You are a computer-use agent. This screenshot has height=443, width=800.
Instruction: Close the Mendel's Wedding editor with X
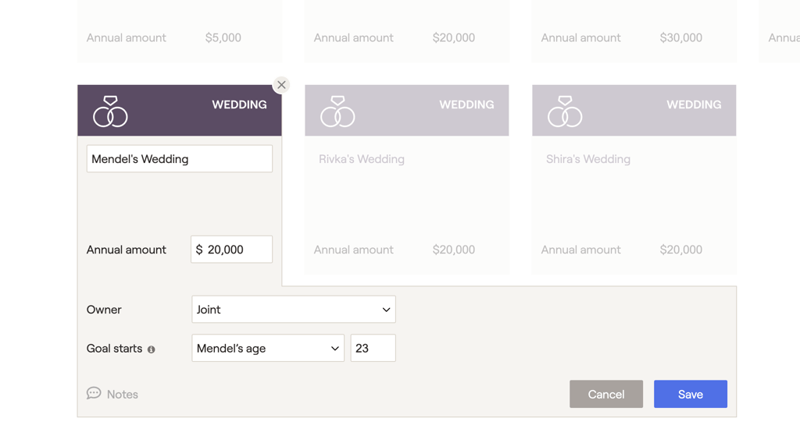coord(281,85)
